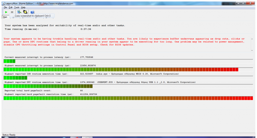Open the File menu

[5, 7]
